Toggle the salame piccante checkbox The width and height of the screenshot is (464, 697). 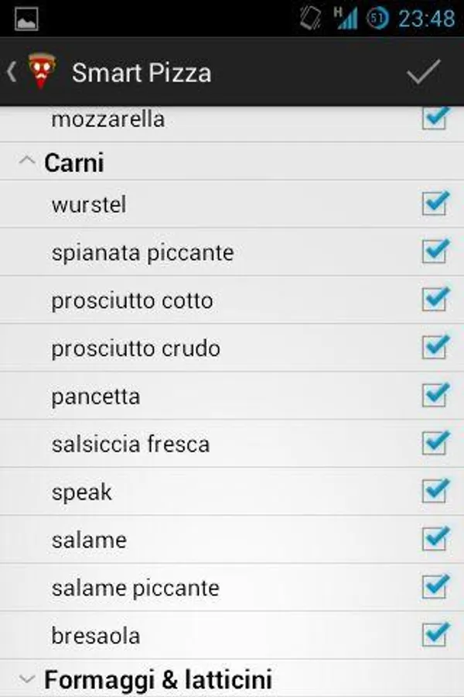435,587
